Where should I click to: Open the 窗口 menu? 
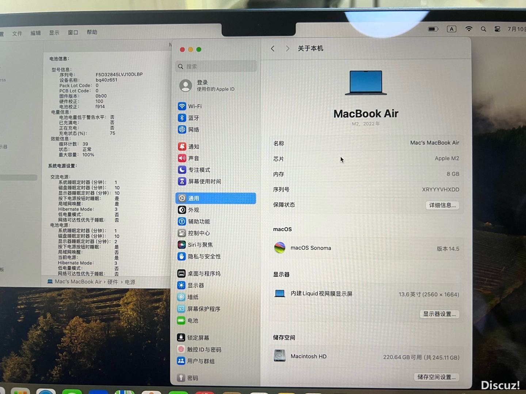click(73, 32)
